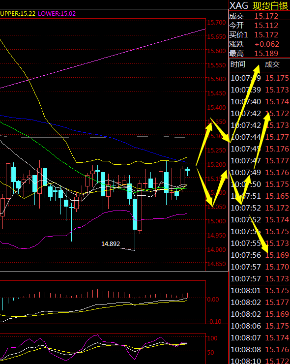The height and width of the screenshot is (364, 290).
Task: Click the 15.250 price axis label
Action: 216,150
